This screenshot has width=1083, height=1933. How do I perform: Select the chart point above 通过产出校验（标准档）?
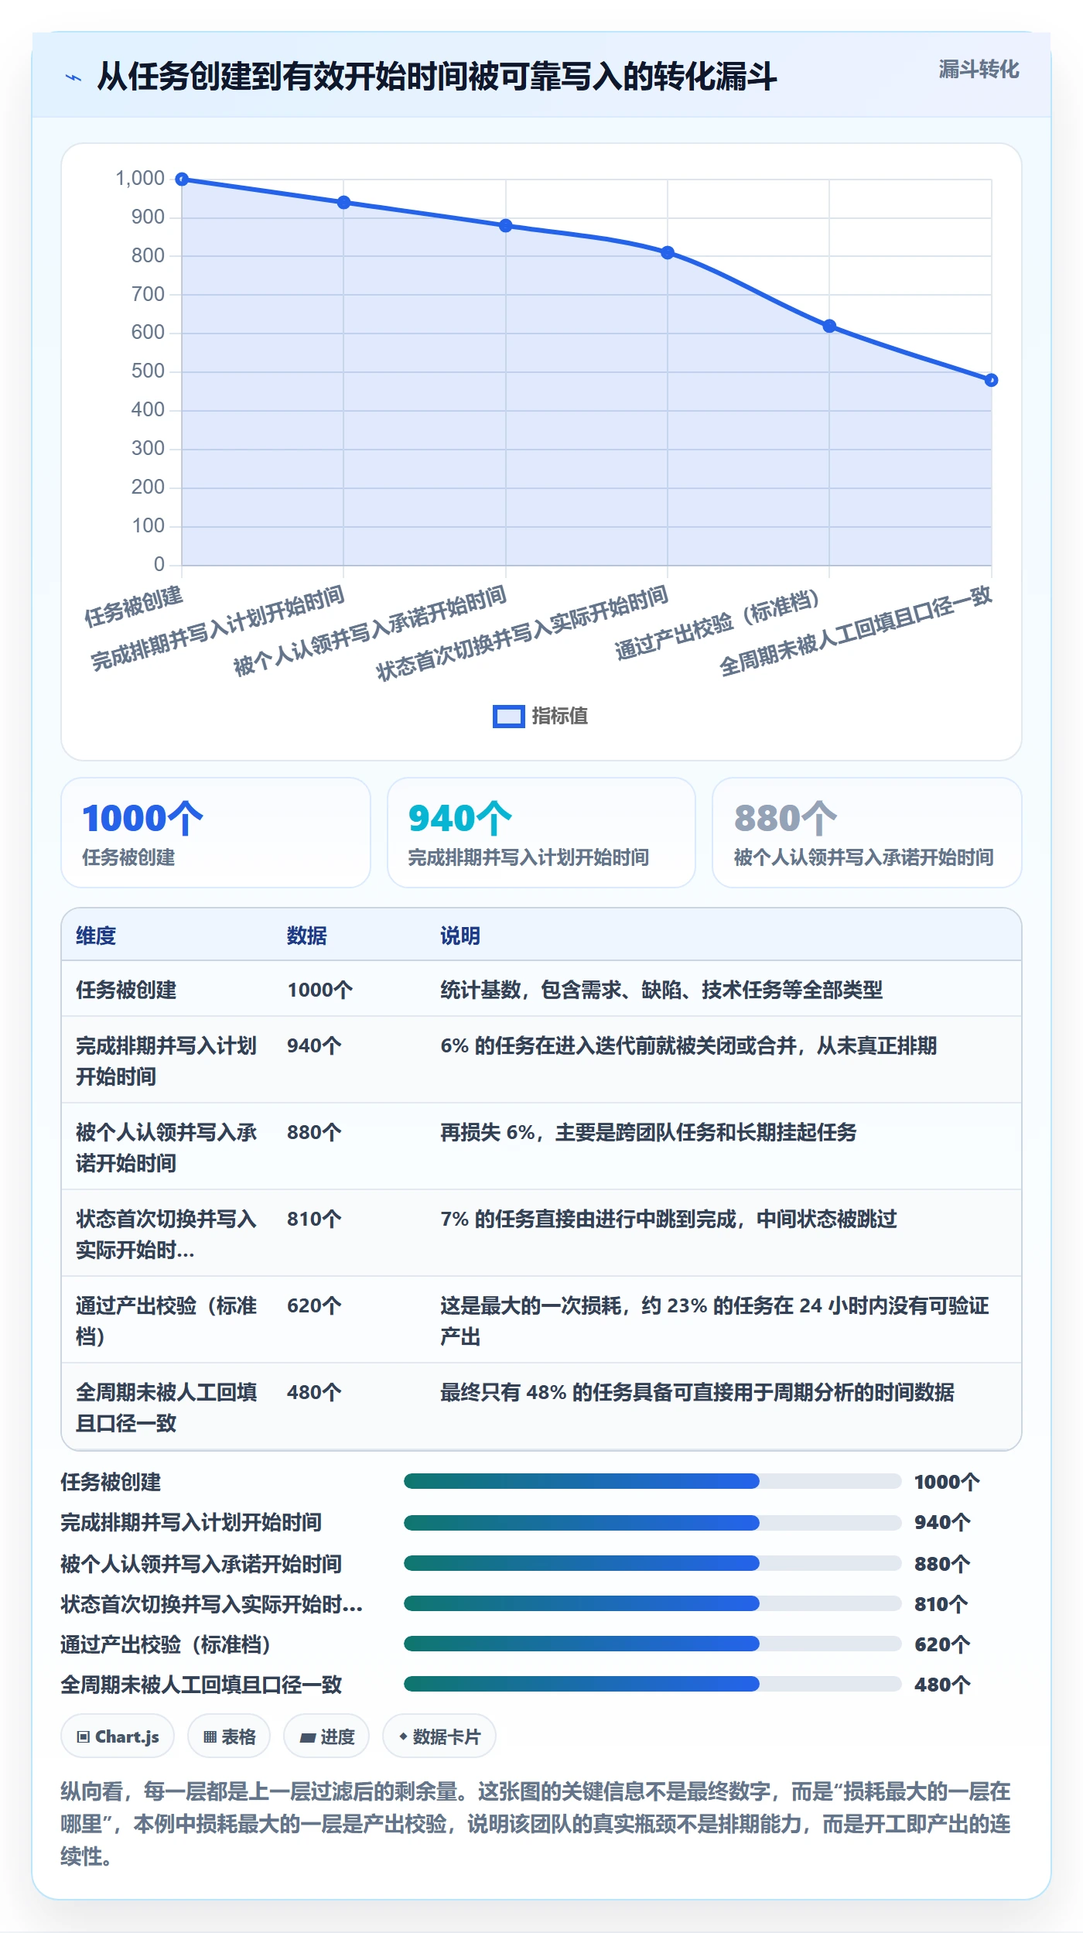[829, 326]
